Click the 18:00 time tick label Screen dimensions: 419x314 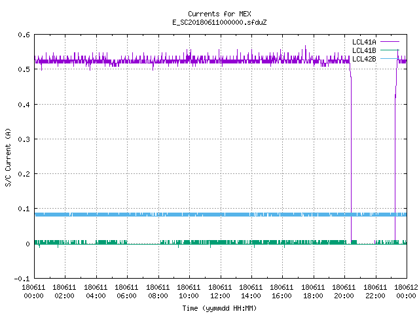click(313, 296)
